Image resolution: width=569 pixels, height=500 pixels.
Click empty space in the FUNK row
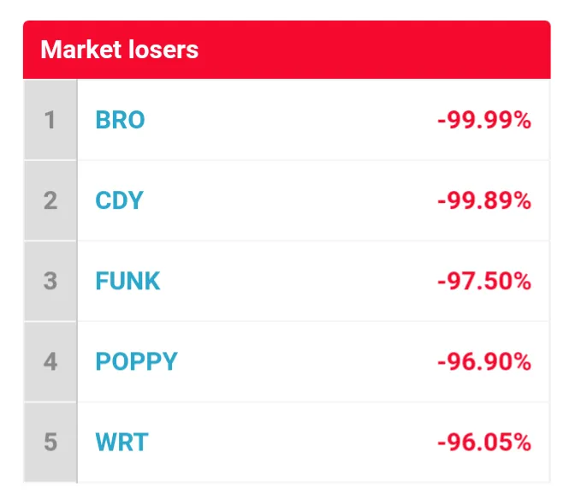(x=298, y=281)
